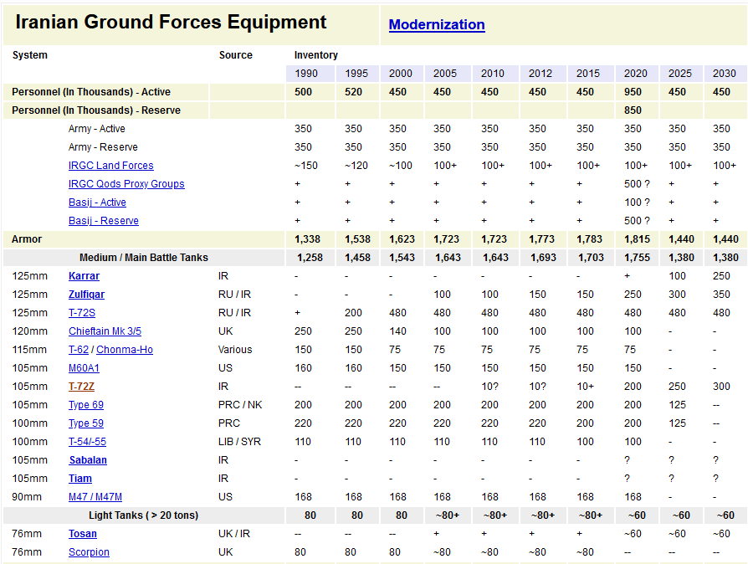
Task: Click the '10+' T-72Z value for 2015
Action: pos(586,387)
